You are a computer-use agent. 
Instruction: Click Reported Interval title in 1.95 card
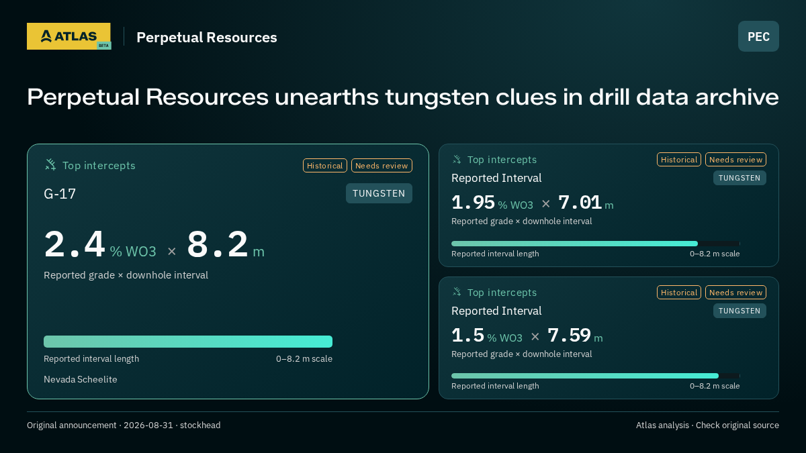coord(496,178)
